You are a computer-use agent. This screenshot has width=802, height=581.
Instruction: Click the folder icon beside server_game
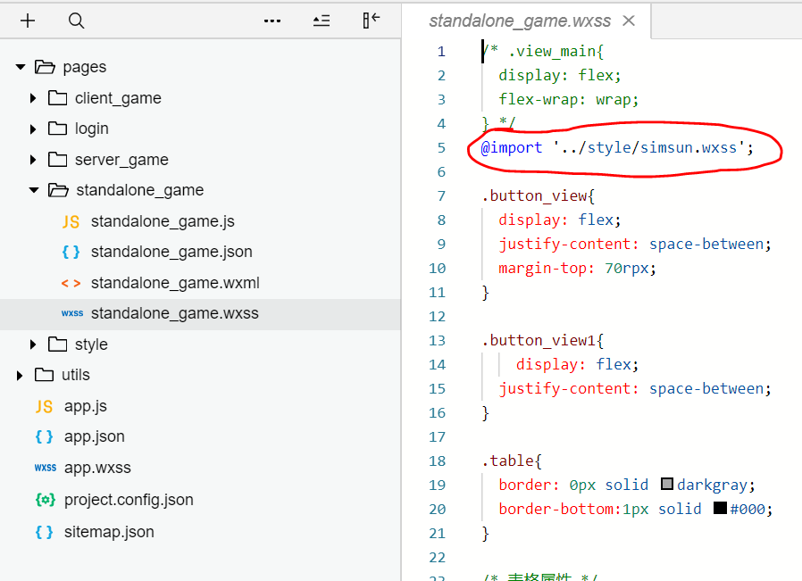[57, 160]
